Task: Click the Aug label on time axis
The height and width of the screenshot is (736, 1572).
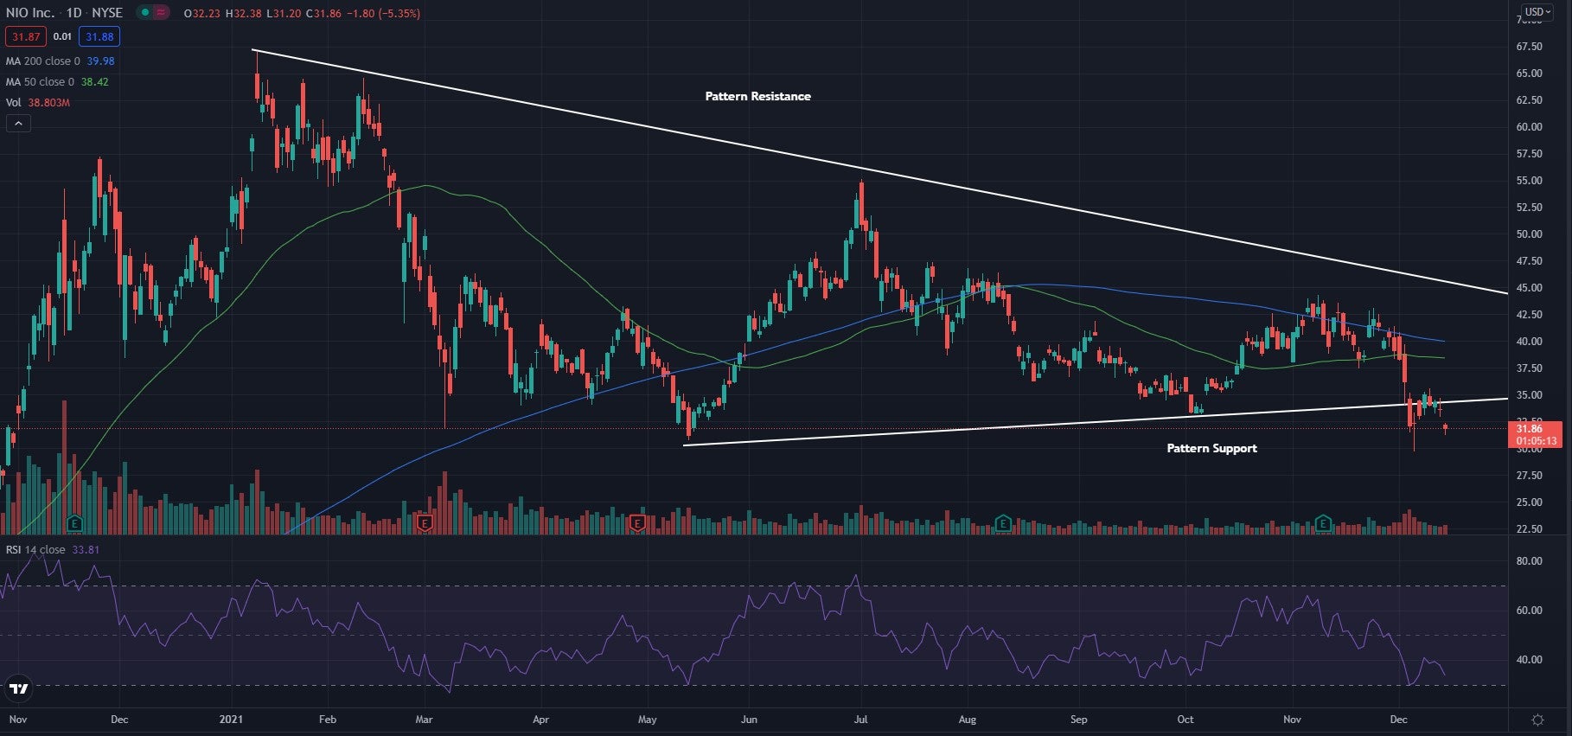Action: click(967, 720)
